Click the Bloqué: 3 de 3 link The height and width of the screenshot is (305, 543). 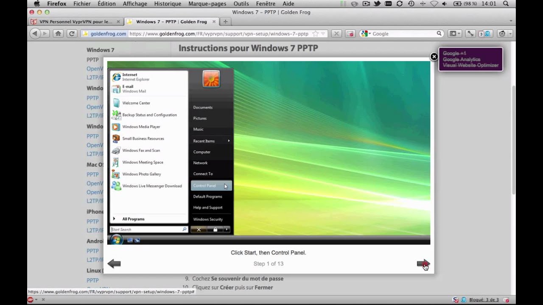pos(484,299)
